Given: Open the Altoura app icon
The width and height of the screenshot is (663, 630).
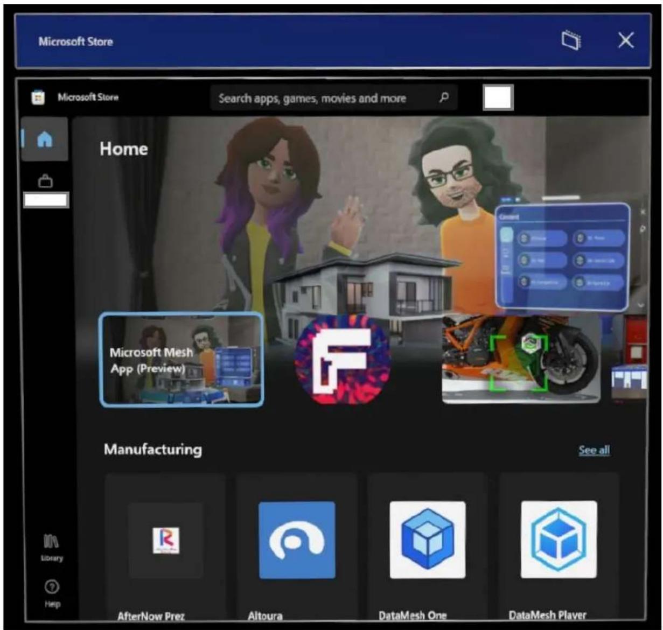Looking at the screenshot, I should (x=297, y=540).
